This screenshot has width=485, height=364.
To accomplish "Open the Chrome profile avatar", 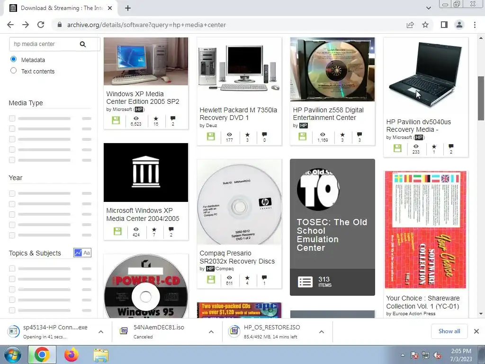I will coord(459,25).
